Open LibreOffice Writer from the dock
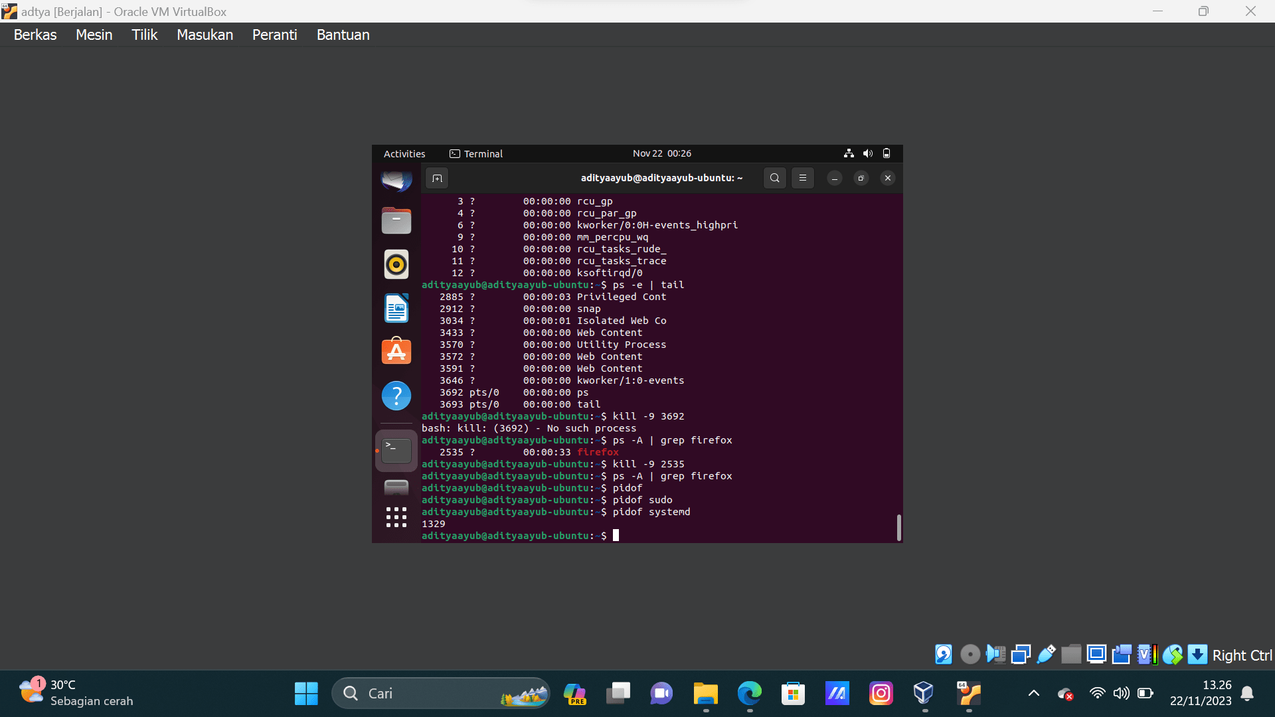1275x717 pixels. [x=396, y=308]
